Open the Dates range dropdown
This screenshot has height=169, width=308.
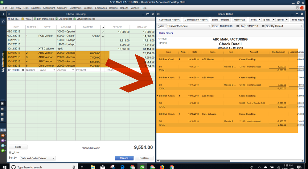coord(209,26)
